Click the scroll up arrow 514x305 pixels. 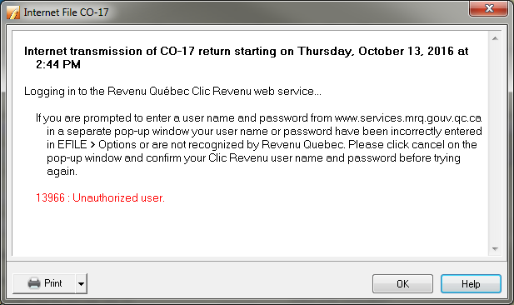coord(495,38)
